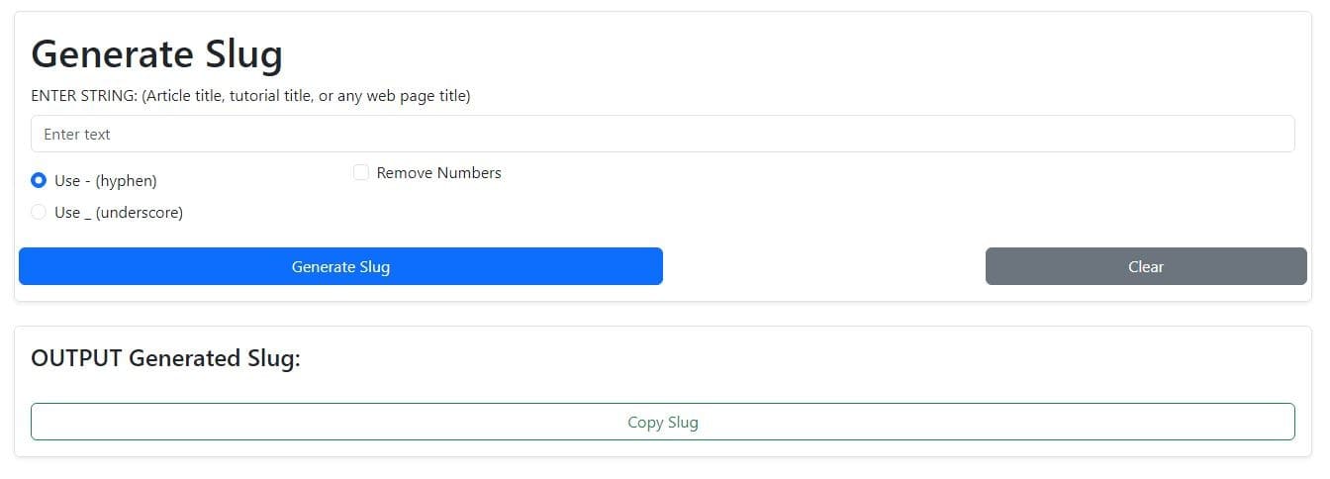1330x479 pixels.
Task: Reset the form using Clear
Action: pos(1145,266)
